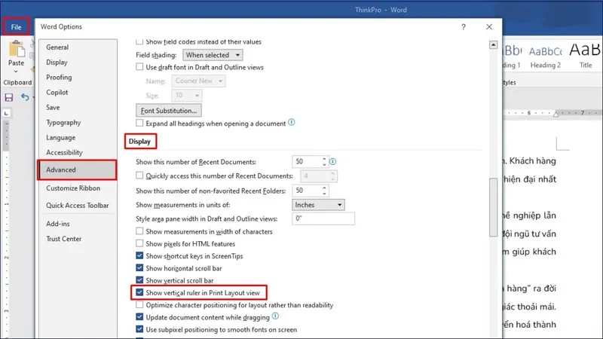Select Advanced in the options sidebar

pos(78,169)
